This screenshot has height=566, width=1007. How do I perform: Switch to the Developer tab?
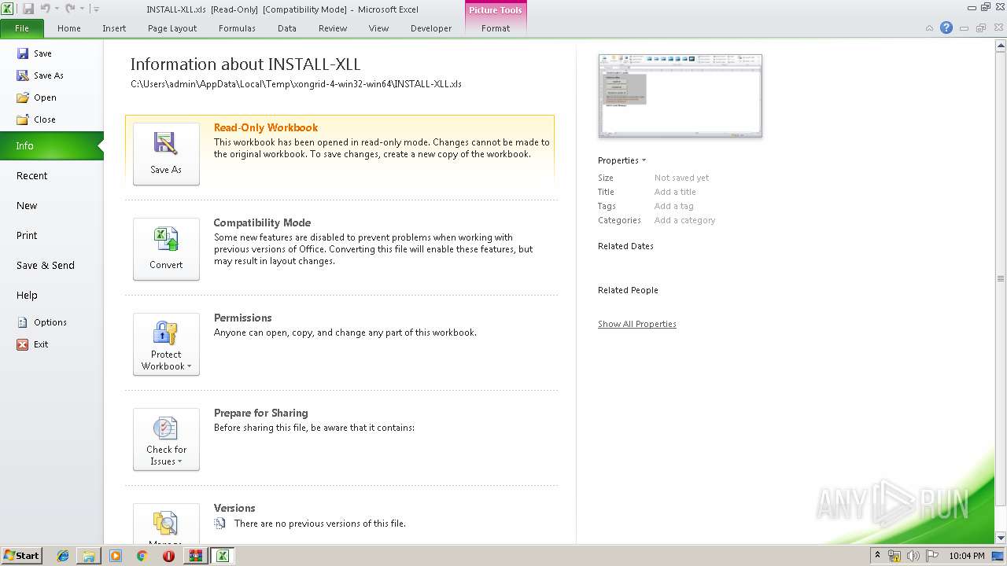(x=431, y=28)
